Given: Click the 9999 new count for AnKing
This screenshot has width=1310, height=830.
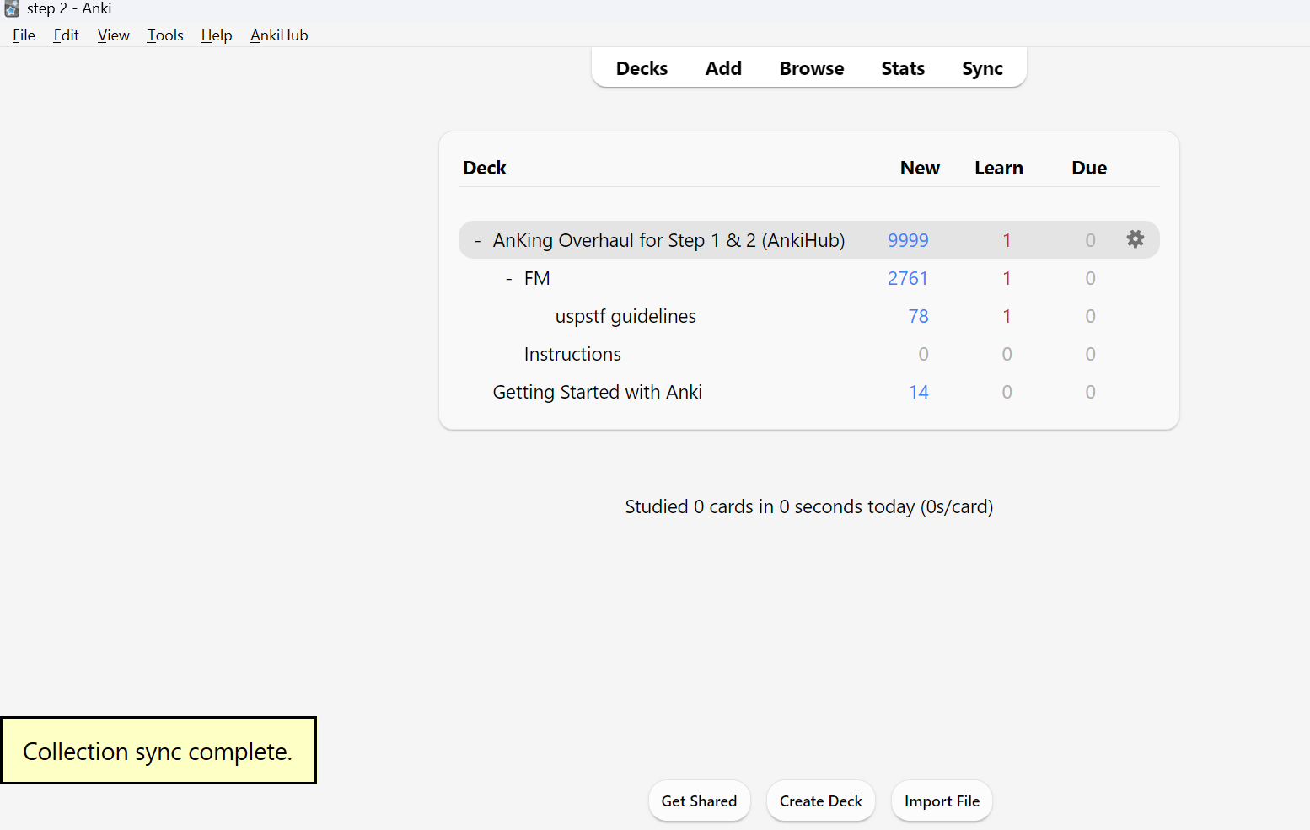Looking at the screenshot, I should (x=908, y=240).
